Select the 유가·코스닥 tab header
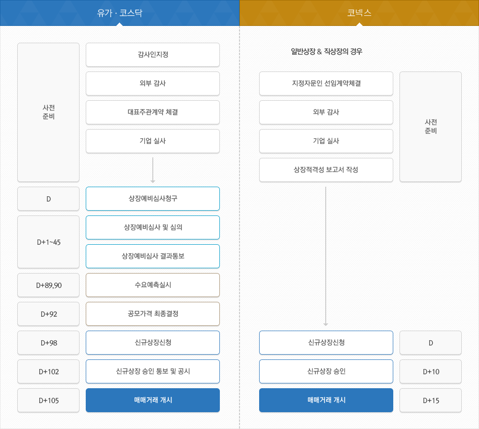 119,13
